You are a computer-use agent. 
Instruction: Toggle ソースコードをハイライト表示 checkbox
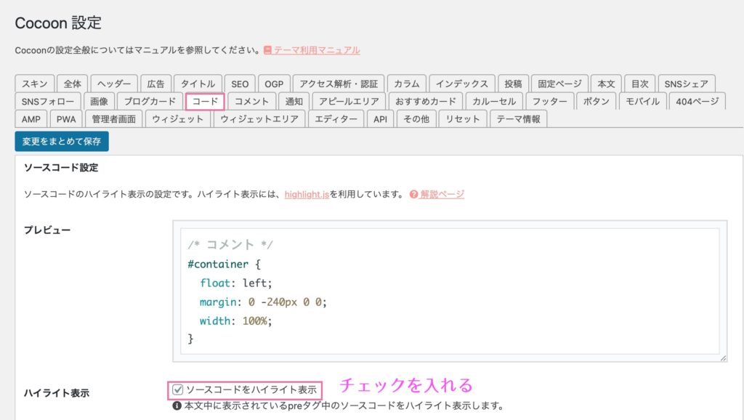178,389
